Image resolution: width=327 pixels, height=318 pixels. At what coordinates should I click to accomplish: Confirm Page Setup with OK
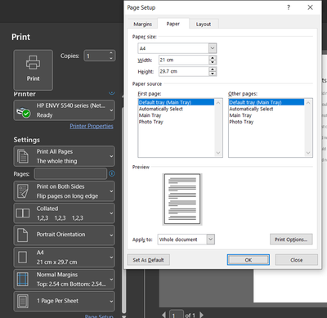point(249,260)
